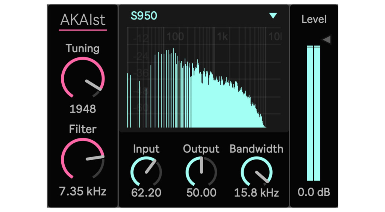This screenshot has height=212, width=385.
Task: Click the Input value 62.20
Action: pos(146,192)
